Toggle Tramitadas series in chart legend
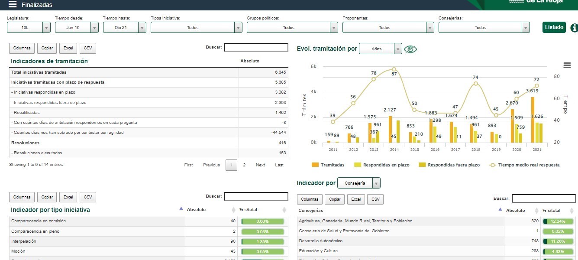Viewport: 578px width, 260px height. click(328, 165)
